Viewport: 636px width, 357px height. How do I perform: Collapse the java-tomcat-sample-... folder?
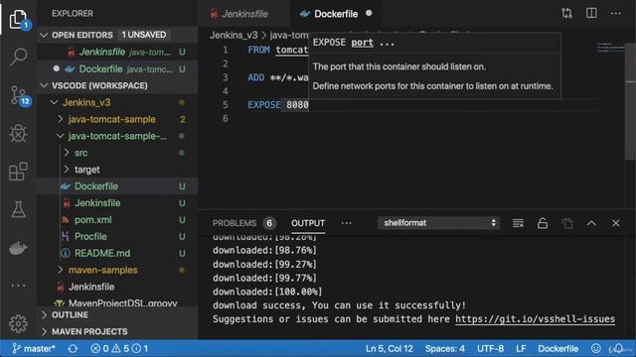click(x=61, y=136)
